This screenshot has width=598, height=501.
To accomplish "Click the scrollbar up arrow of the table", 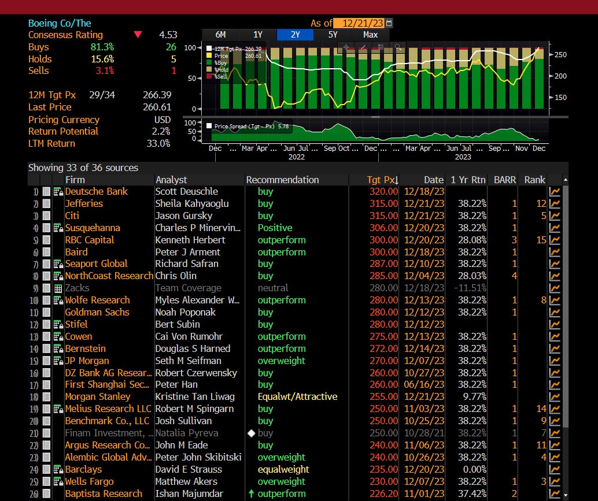I will [566, 180].
